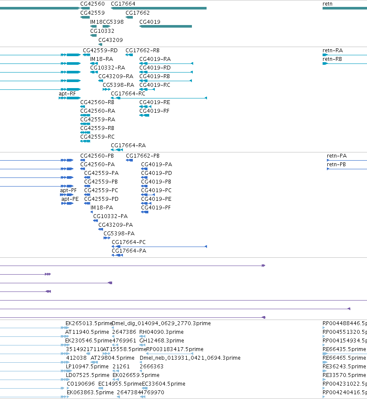Click transcript CG4019-RE

point(154,102)
